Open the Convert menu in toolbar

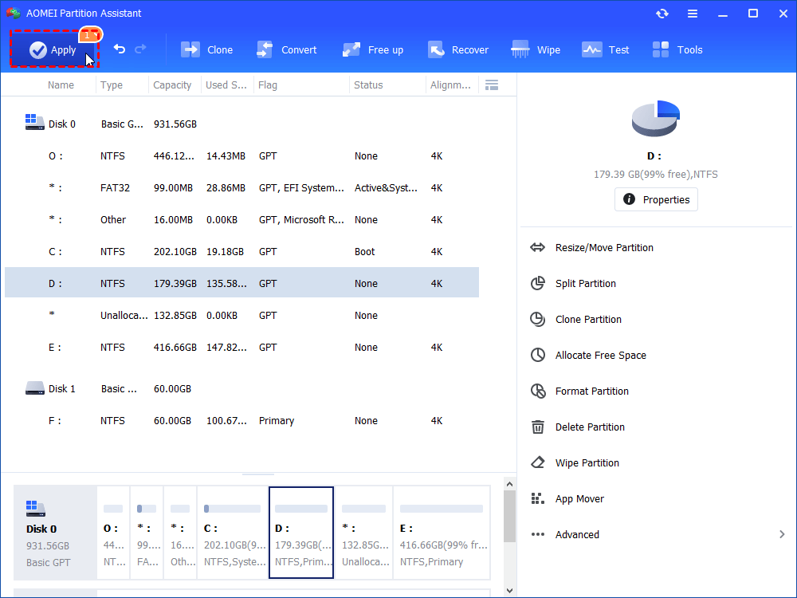point(287,50)
